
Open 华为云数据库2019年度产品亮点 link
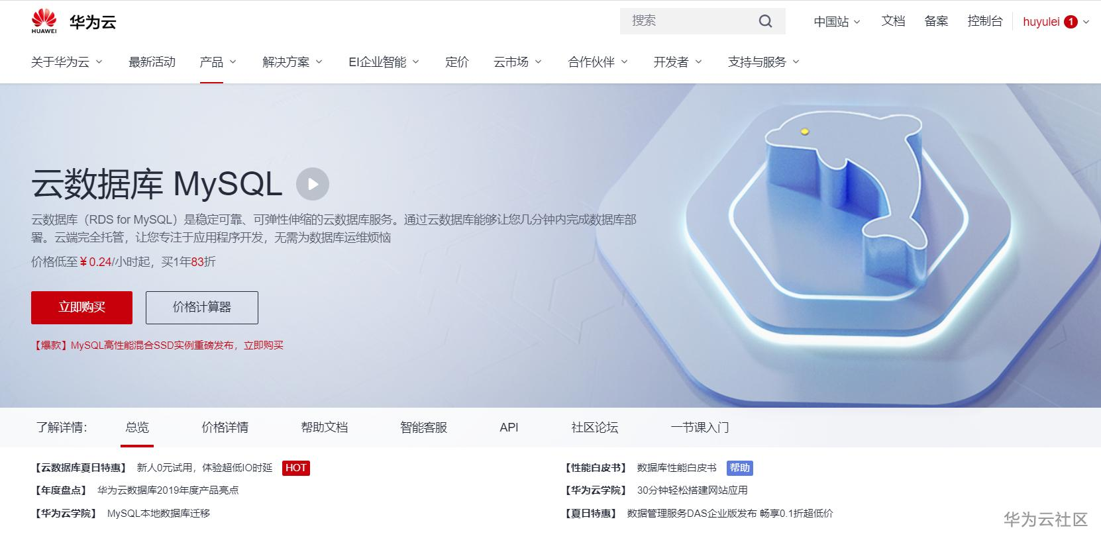(x=168, y=490)
